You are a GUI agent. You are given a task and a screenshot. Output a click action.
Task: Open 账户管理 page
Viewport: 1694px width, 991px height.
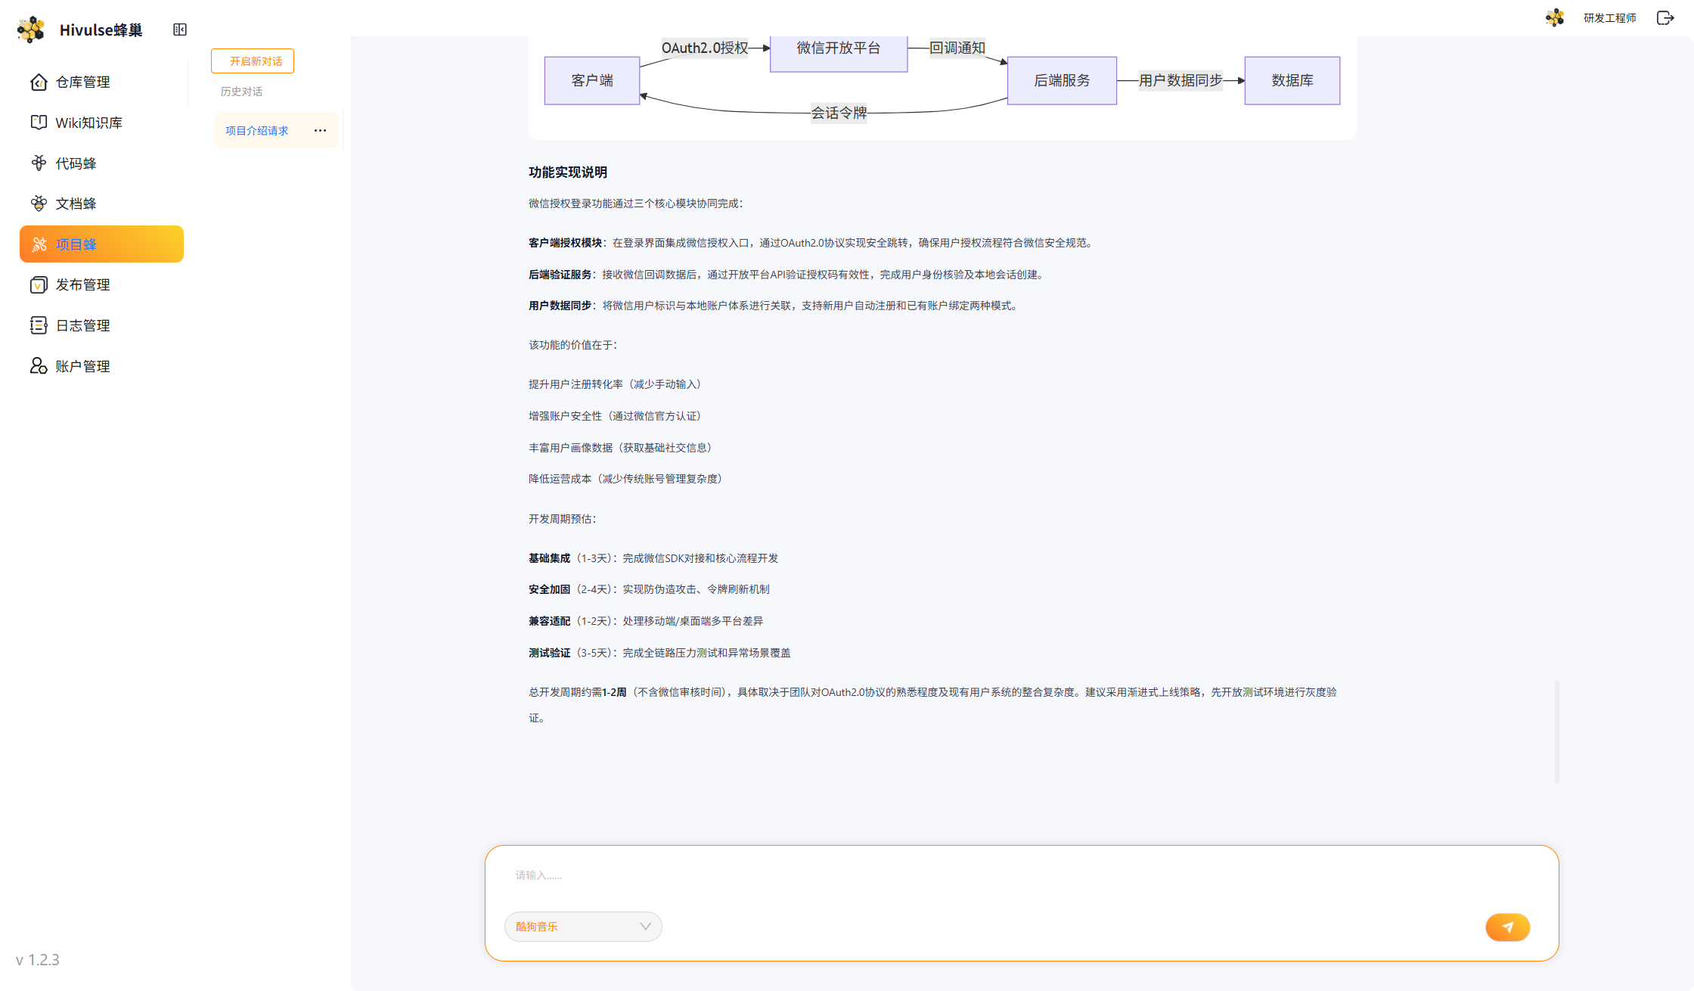(x=101, y=366)
